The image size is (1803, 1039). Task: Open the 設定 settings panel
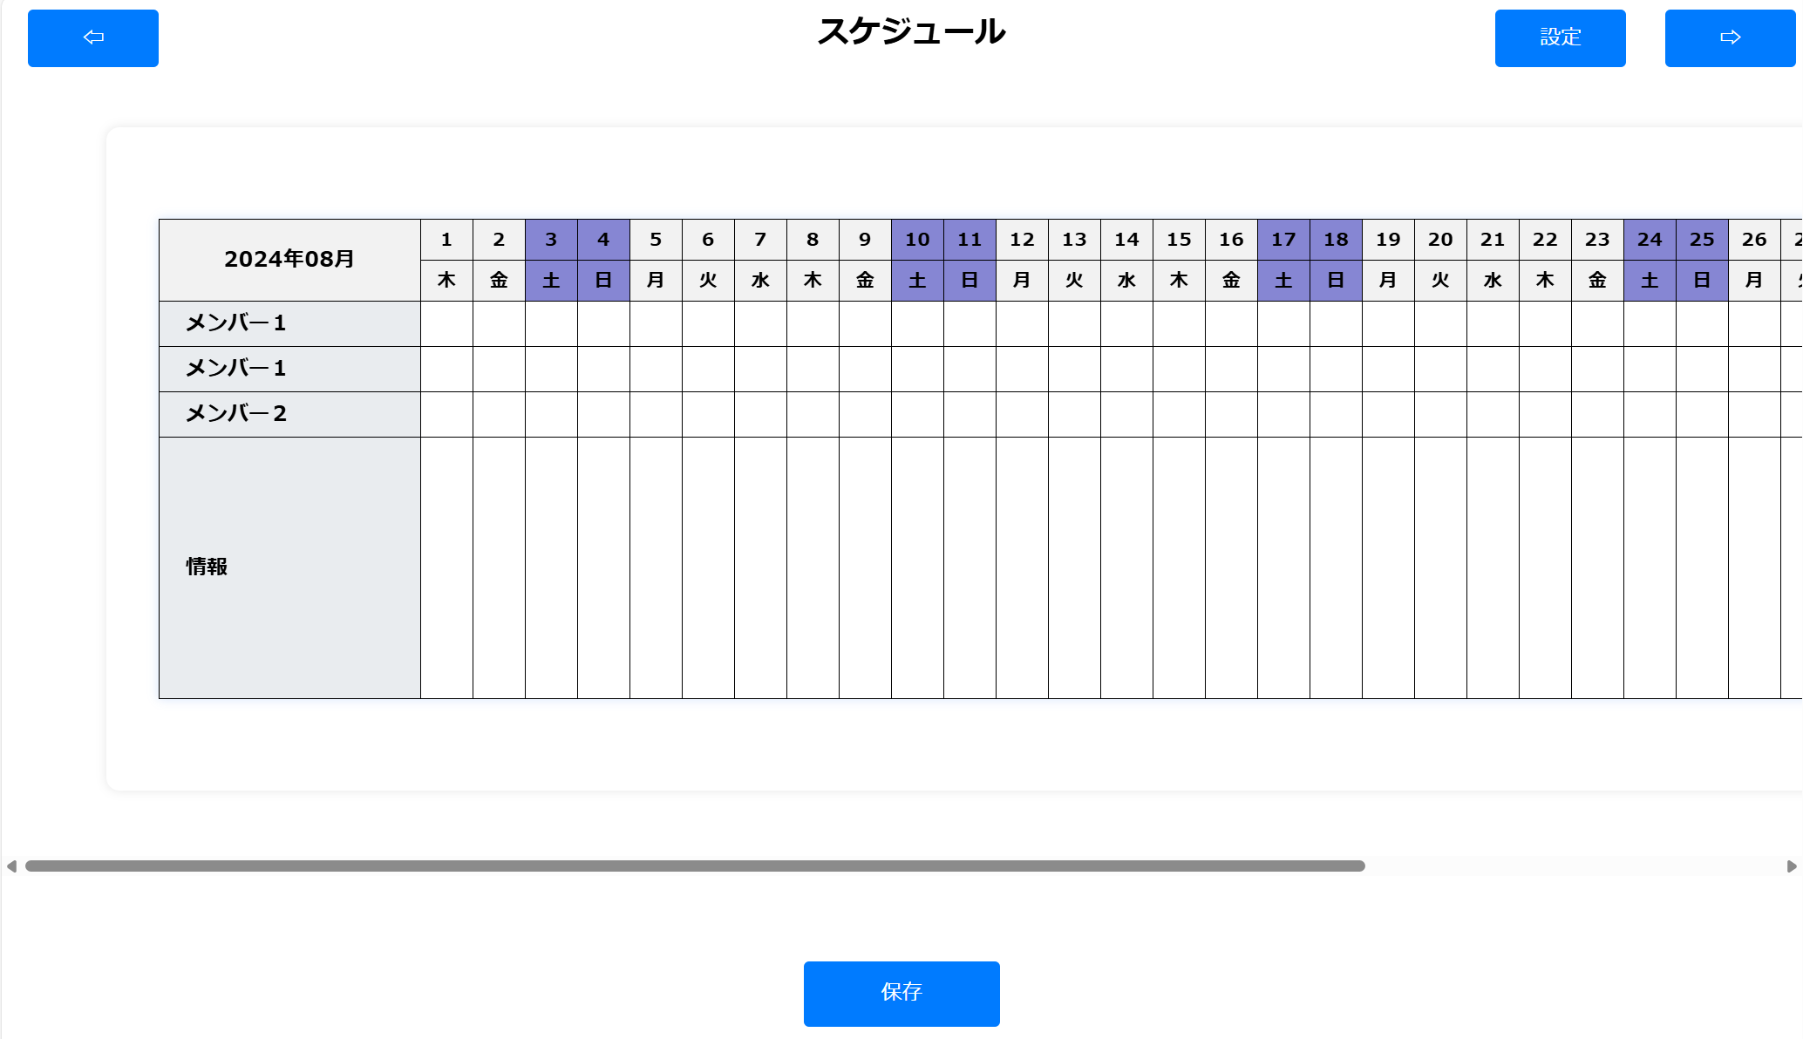tap(1560, 37)
